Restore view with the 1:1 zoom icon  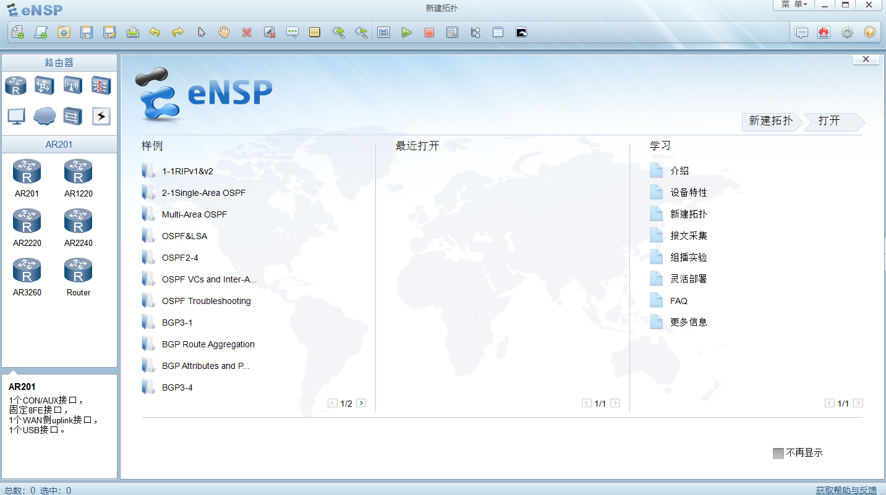pyautogui.click(x=383, y=32)
